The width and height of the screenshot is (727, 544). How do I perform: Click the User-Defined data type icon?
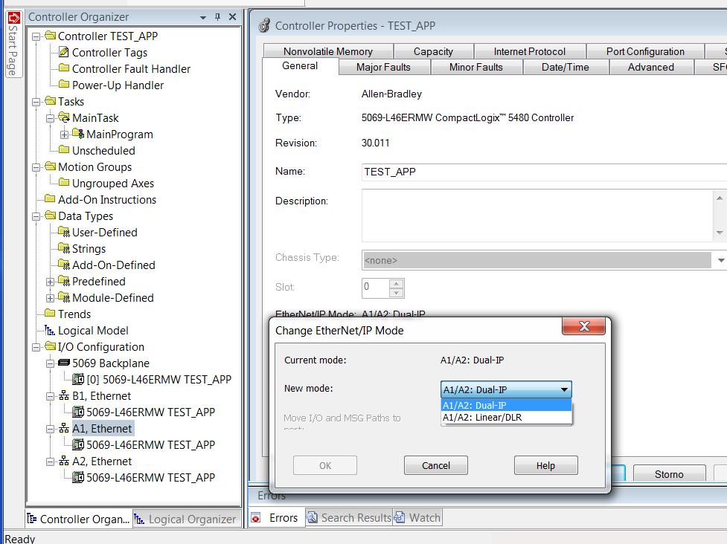65,232
